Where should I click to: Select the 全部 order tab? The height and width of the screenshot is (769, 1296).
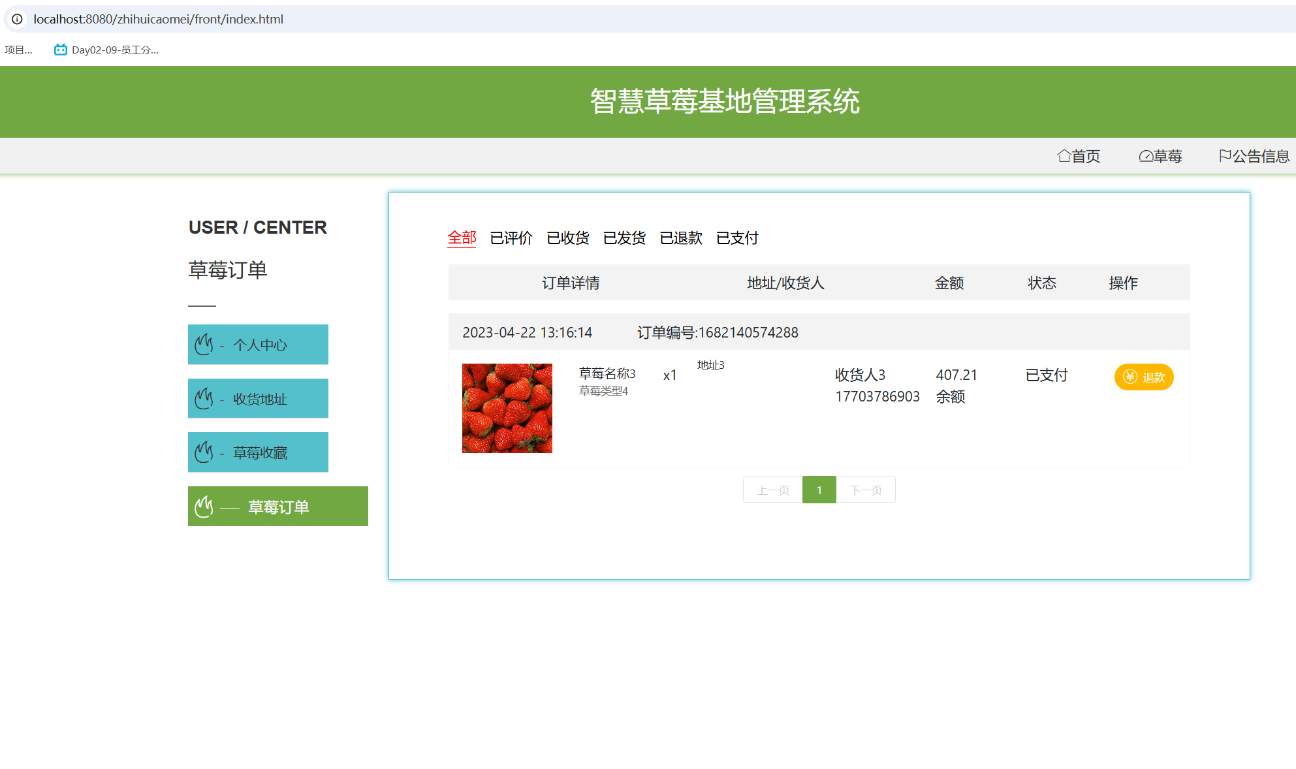click(x=462, y=238)
